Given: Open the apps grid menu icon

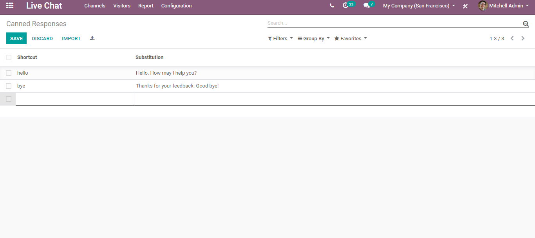Looking at the screenshot, I should click(x=10, y=6).
